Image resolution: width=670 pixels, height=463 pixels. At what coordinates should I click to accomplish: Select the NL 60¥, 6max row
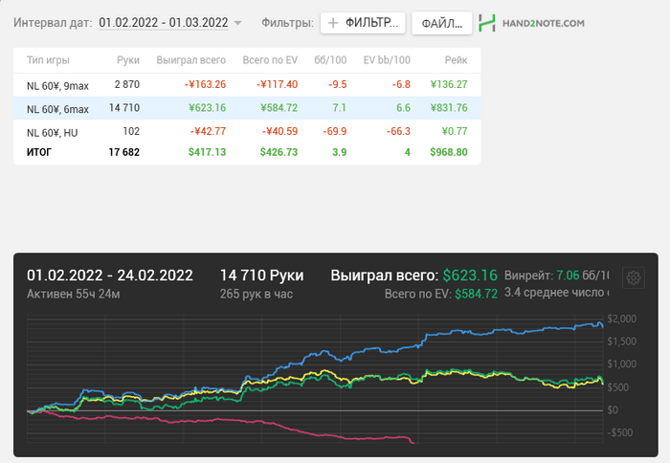[x=247, y=108]
